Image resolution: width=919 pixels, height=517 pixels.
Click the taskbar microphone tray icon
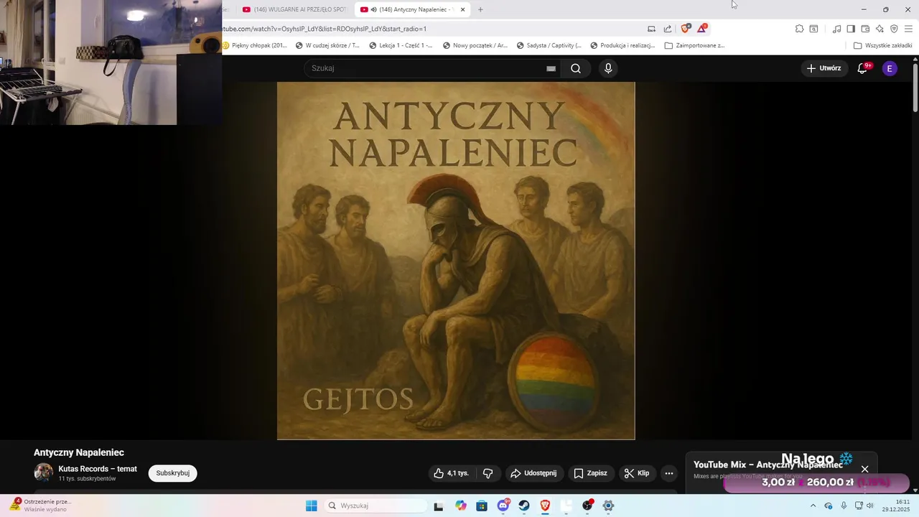(844, 506)
